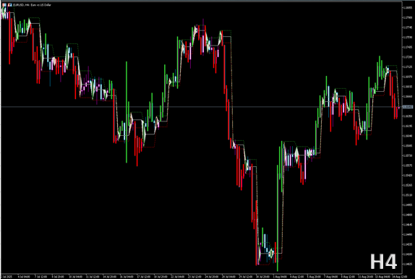The height and width of the screenshot is (279, 415).
Task: Select the last red candle at chart's right edge
Action: tap(397, 113)
